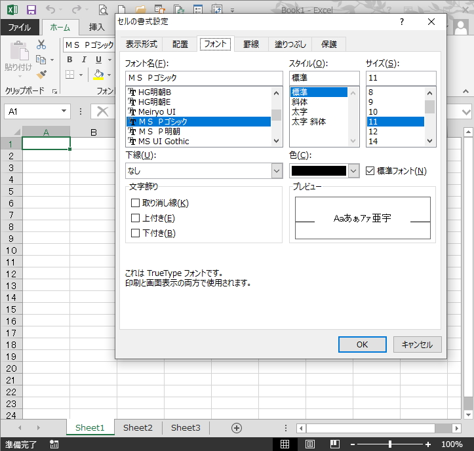Click size list scroll up arrow

click(x=429, y=93)
